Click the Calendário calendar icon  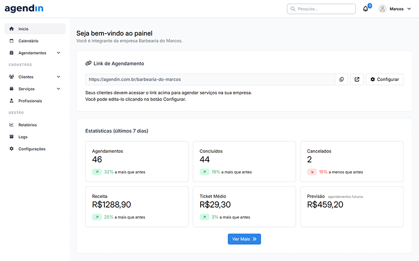coord(12,41)
